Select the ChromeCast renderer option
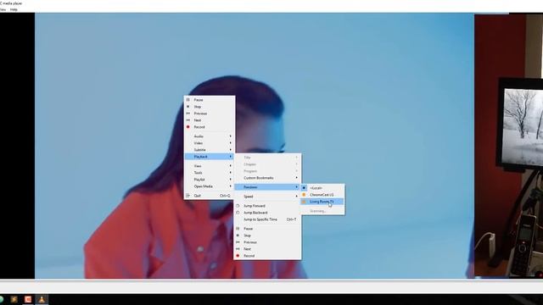The height and width of the screenshot is (305, 543). [x=322, y=195]
